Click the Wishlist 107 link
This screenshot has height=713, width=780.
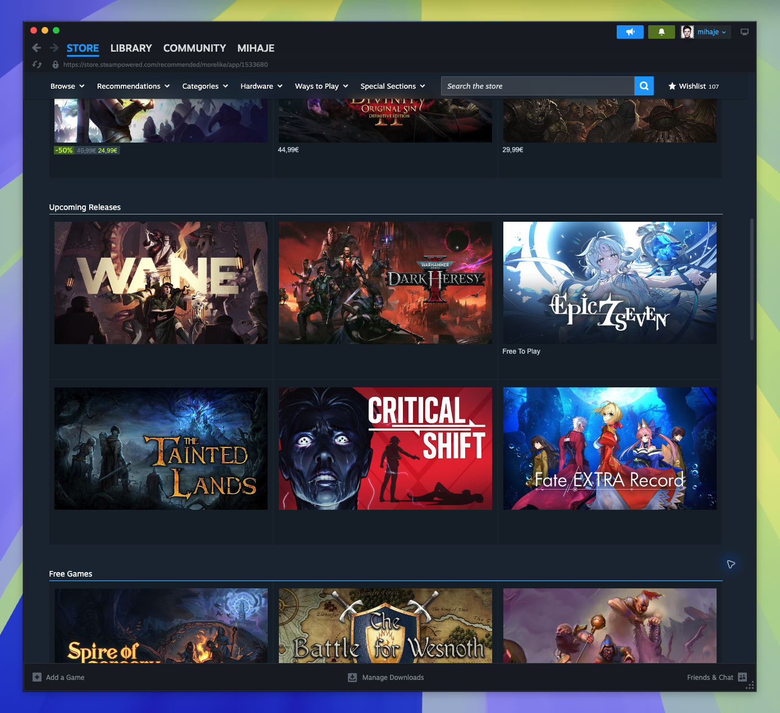point(694,86)
